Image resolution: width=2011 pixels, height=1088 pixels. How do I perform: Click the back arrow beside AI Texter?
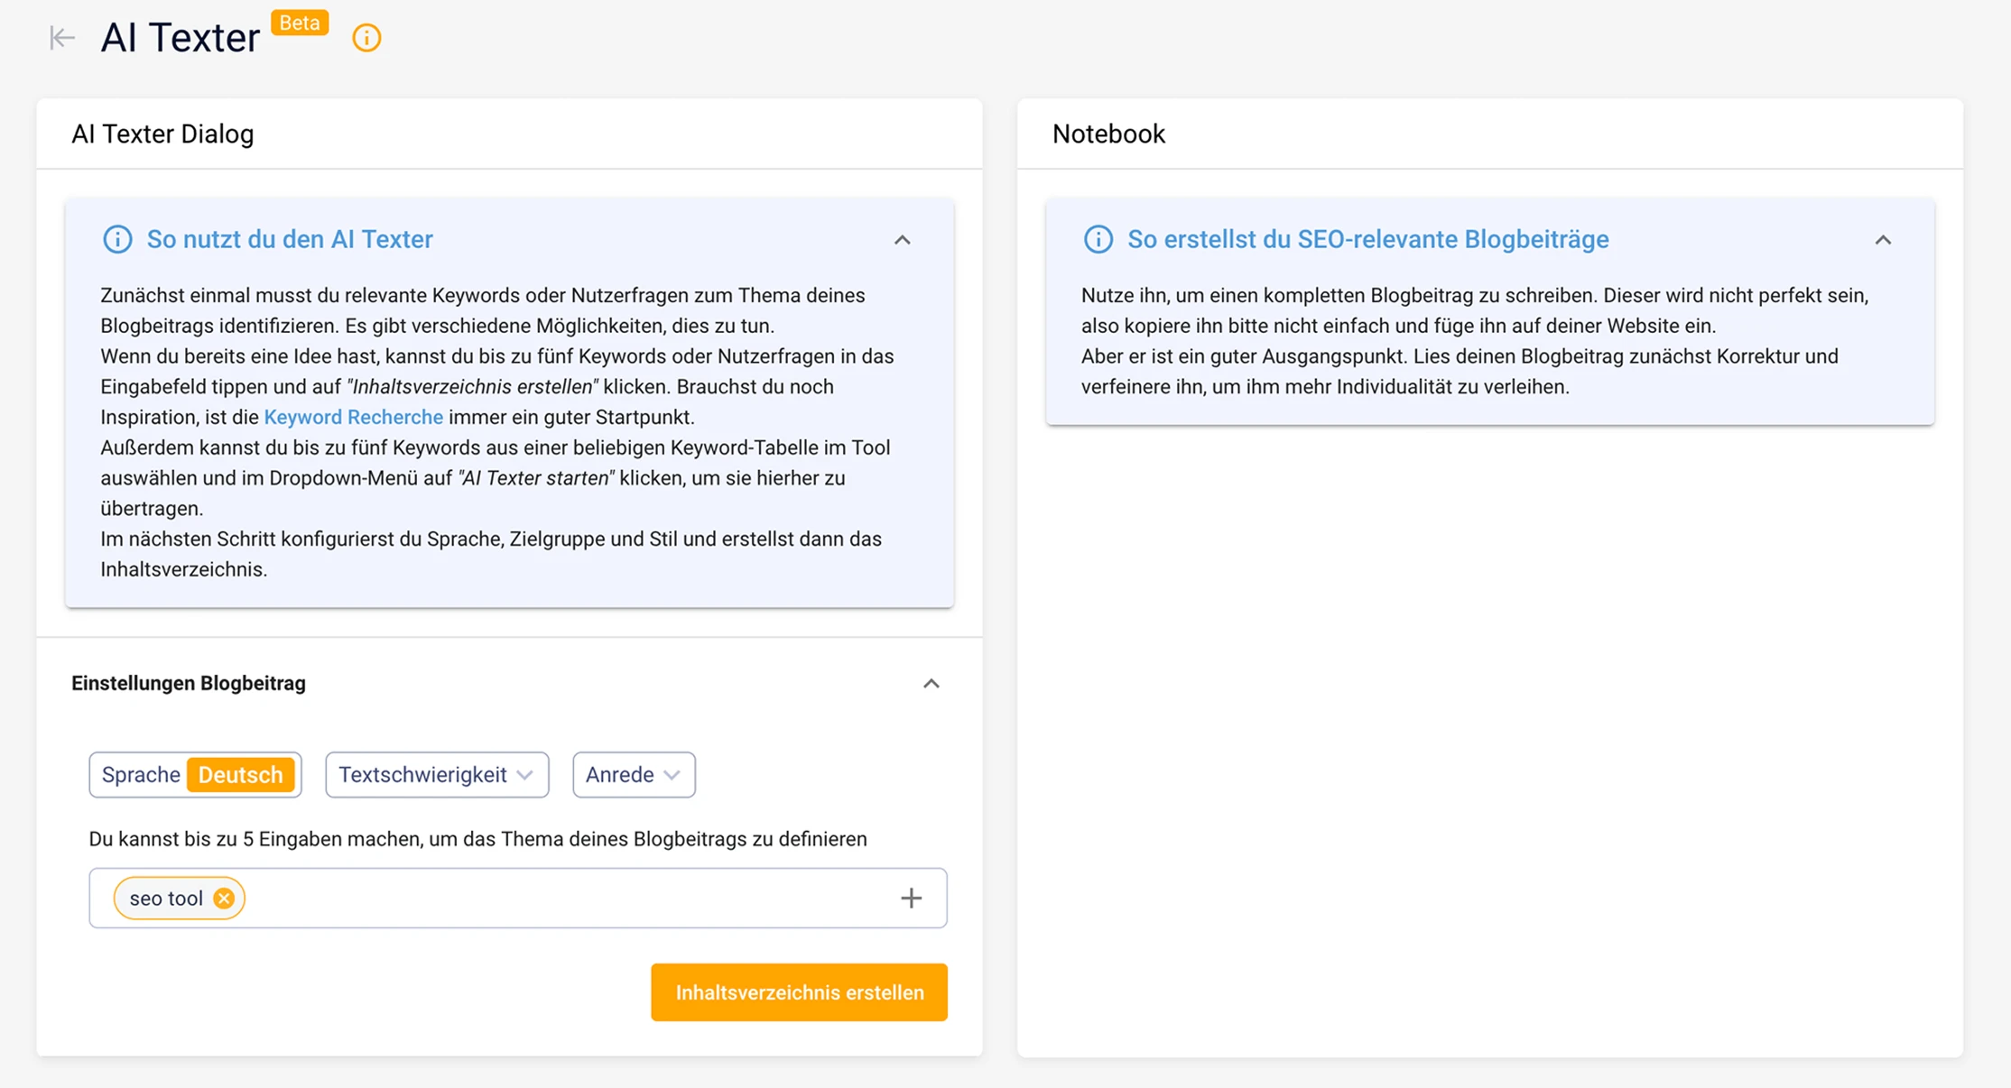[x=61, y=38]
